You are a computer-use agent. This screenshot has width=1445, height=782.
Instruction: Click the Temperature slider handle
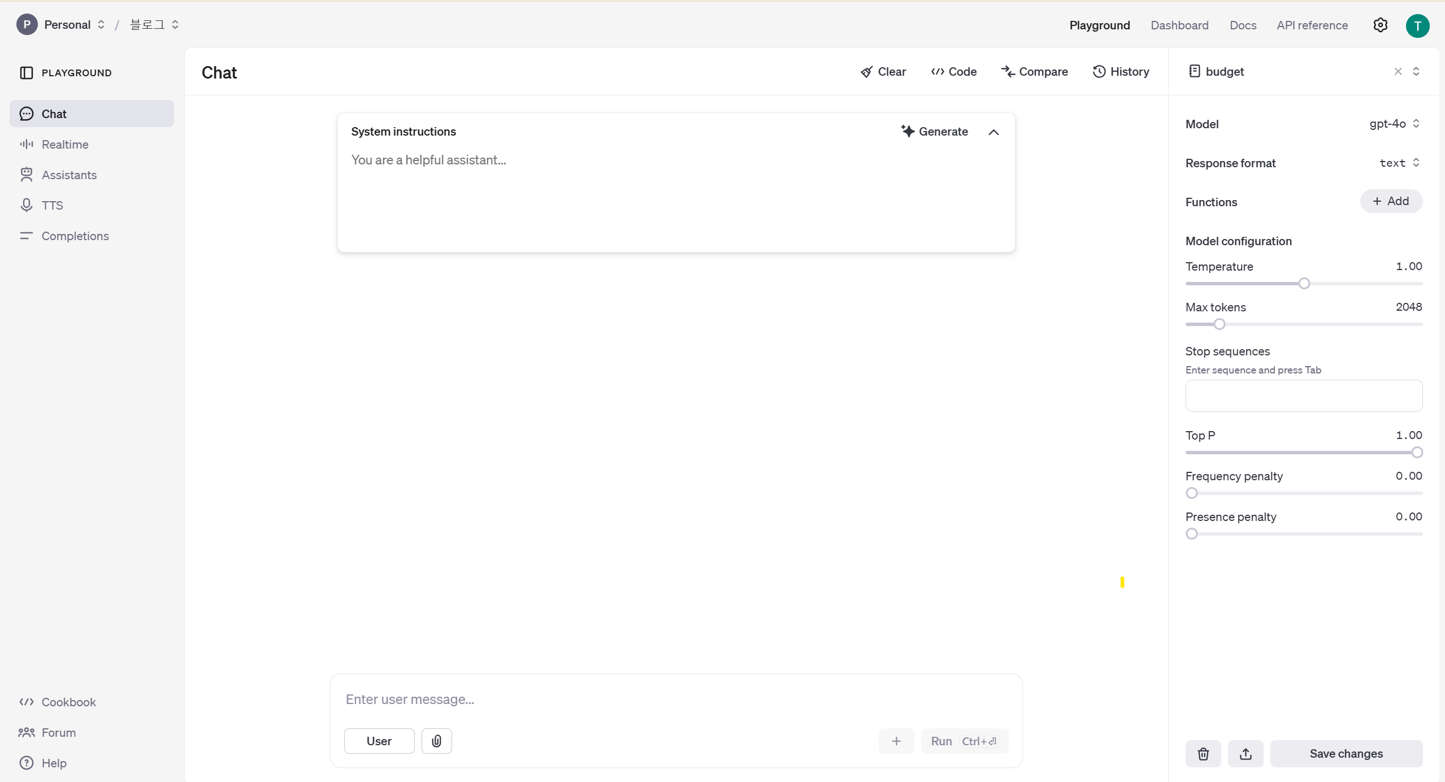coord(1304,284)
